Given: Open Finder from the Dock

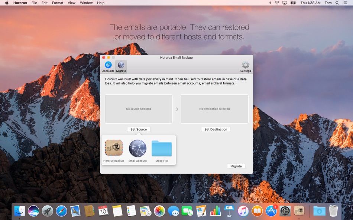Looking at the screenshot, I should point(20,211).
